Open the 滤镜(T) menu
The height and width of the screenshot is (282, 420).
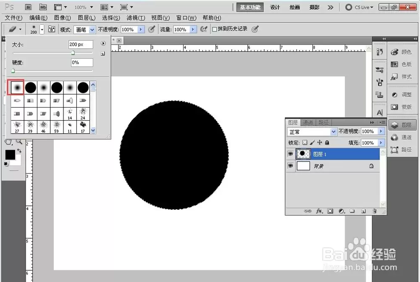pos(136,18)
